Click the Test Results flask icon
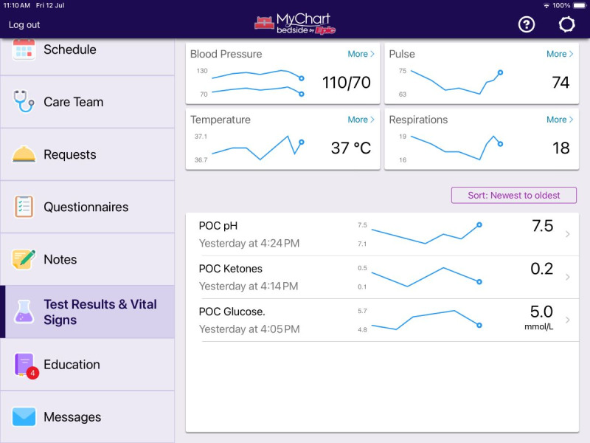 (24, 312)
